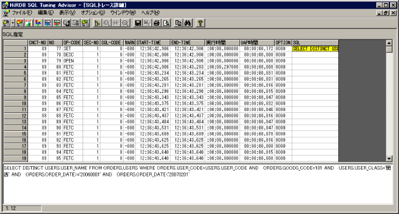Click the START-TIME column header
Screen dimensions: 399x214
(x=152, y=43)
